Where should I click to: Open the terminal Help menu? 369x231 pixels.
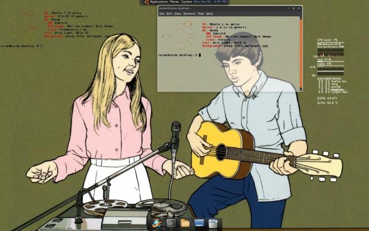[209, 14]
